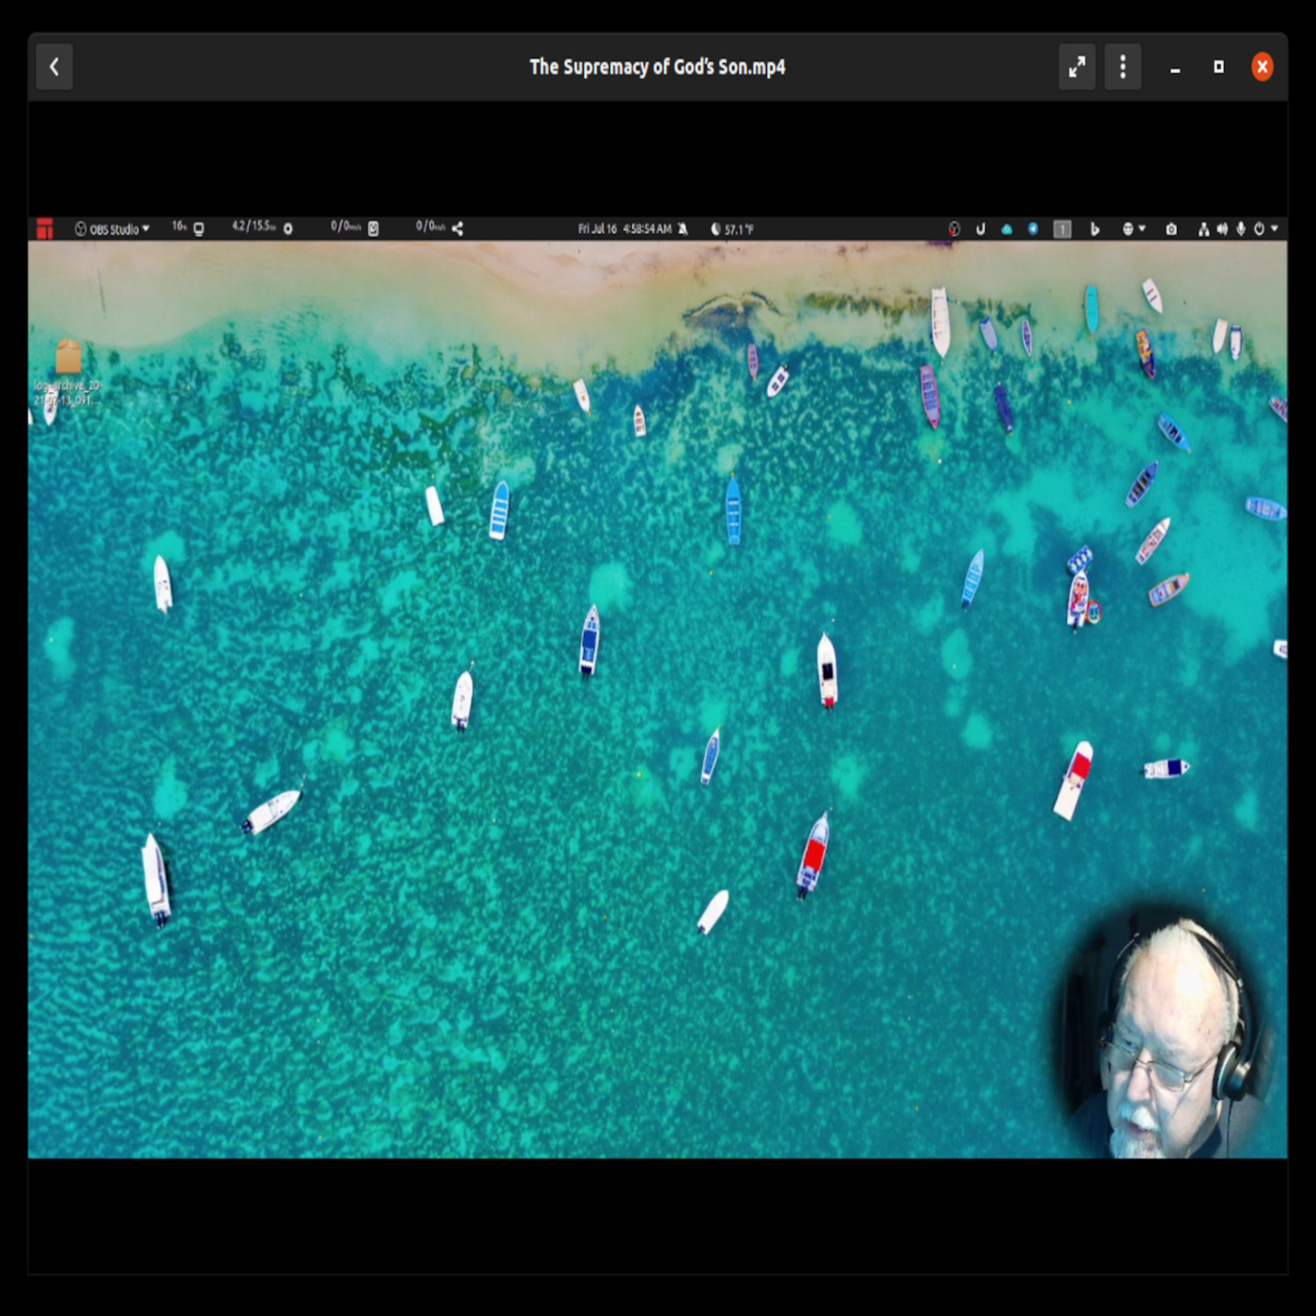Viewport: 1316px width, 1316px height.
Task: Close the video player window
Action: click(1262, 67)
